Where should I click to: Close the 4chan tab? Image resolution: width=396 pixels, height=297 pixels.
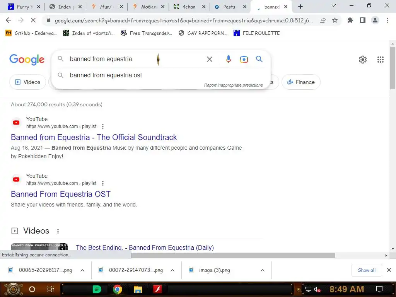204,7
